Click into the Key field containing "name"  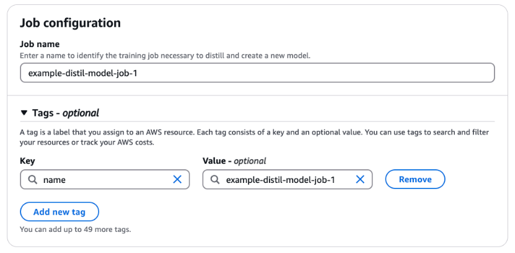(x=102, y=180)
